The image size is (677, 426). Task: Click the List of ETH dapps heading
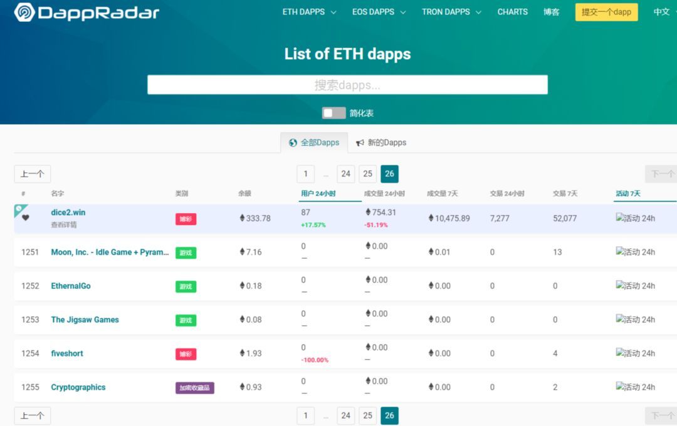pos(347,54)
